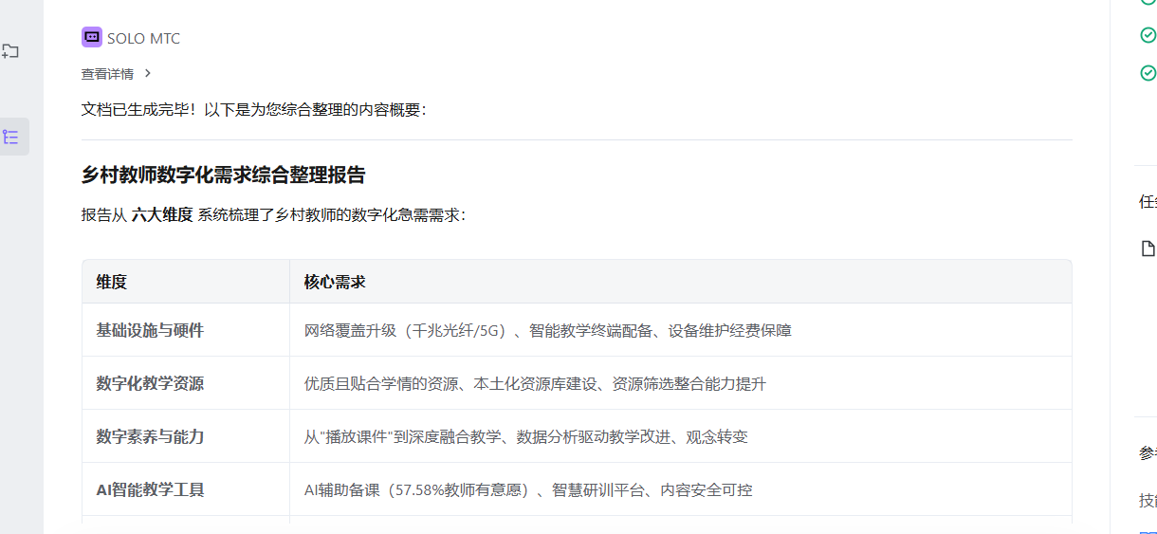The width and height of the screenshot is (1157, 534).
Task: Click the second green checkmark status icon
Action: 1148,35
